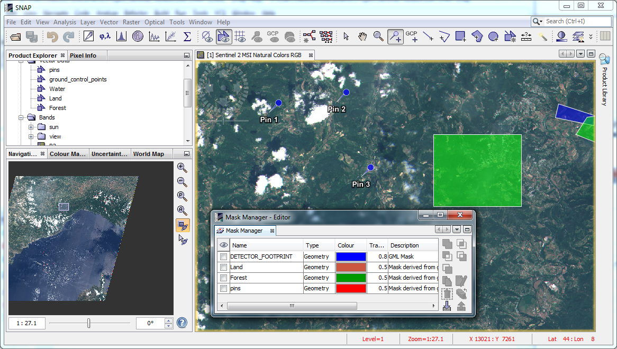617x349 pixels.
Task: Open help in Navigation panel
Action: click(182, 323)
